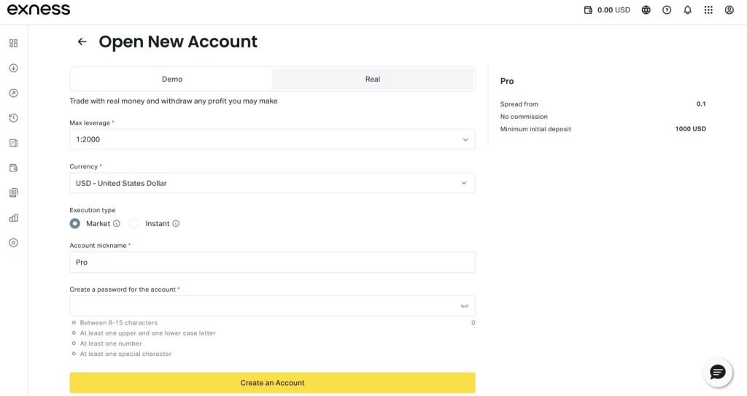Click the Create an Account button

[x=272, y=383]
